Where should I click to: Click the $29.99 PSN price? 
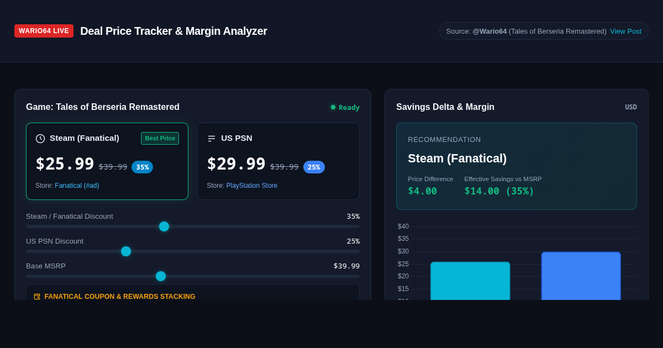[x=236, y=164]
